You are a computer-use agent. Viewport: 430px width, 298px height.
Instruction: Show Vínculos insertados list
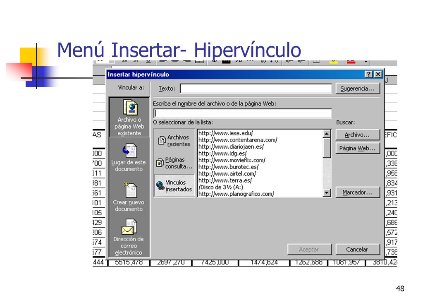pos(174,186)
